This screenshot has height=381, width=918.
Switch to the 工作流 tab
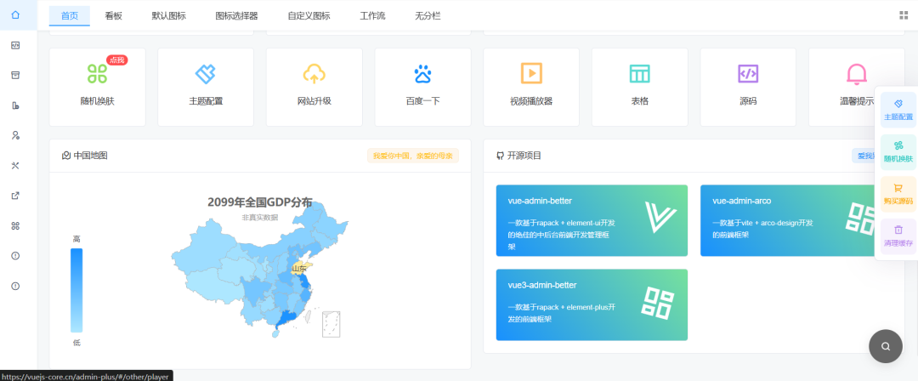pyautogui.click(x=372, y=16)
